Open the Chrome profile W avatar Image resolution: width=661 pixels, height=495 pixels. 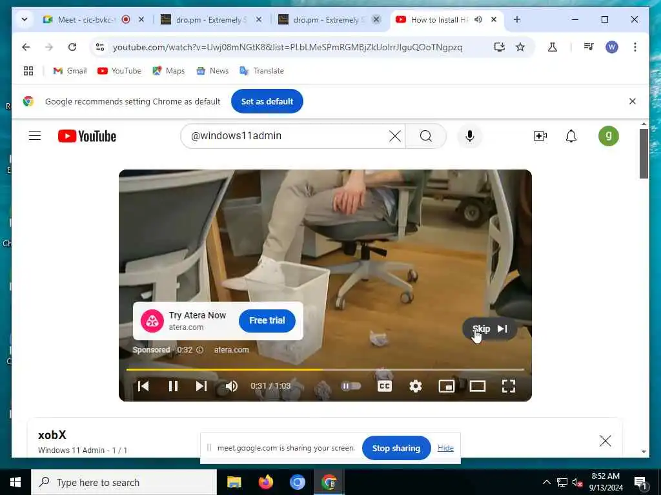(612, 47)
